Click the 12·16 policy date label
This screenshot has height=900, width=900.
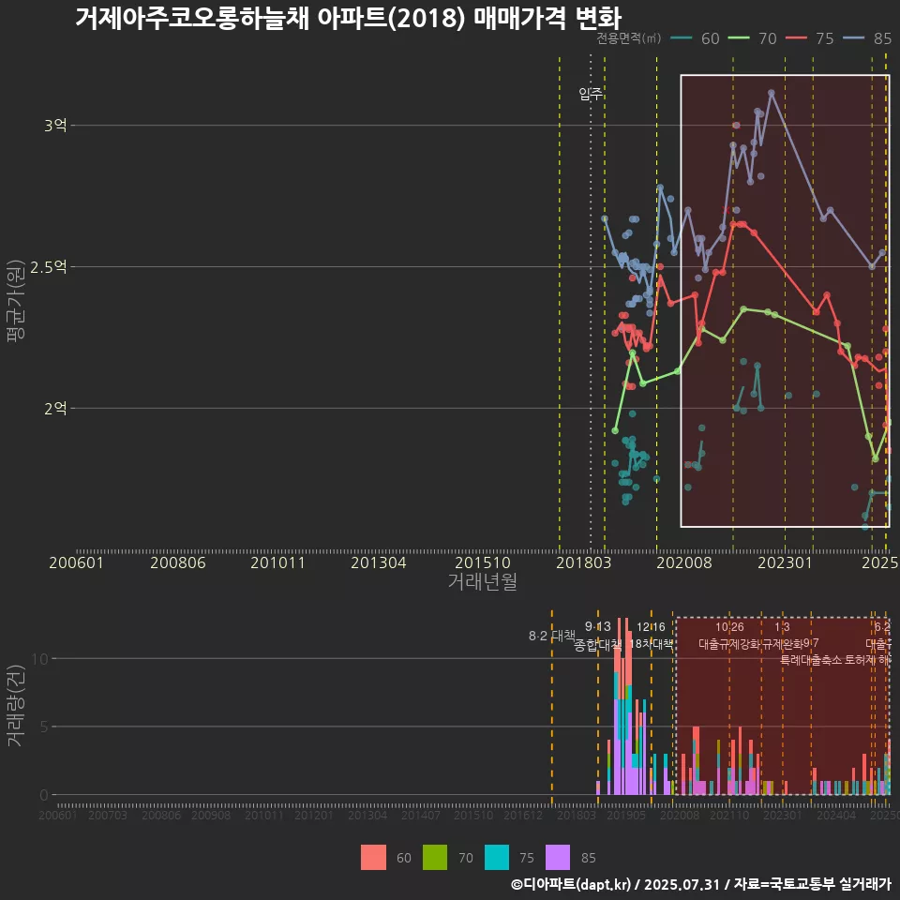(x=651, y=627)
